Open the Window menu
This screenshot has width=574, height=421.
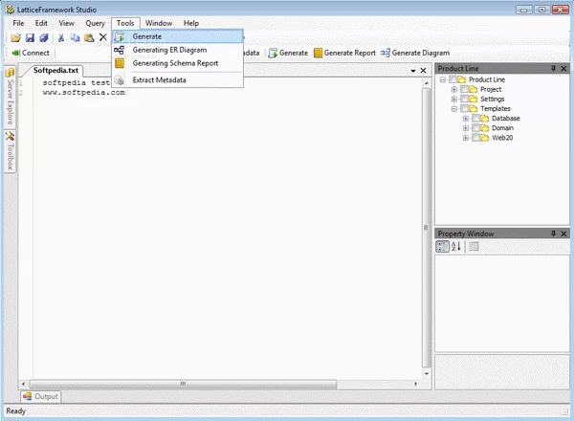[x=159, y=23]
